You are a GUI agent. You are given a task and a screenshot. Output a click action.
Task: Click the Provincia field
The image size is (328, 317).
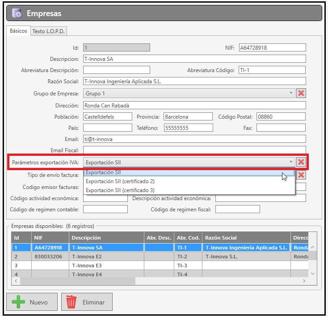[x=188, y=116]
